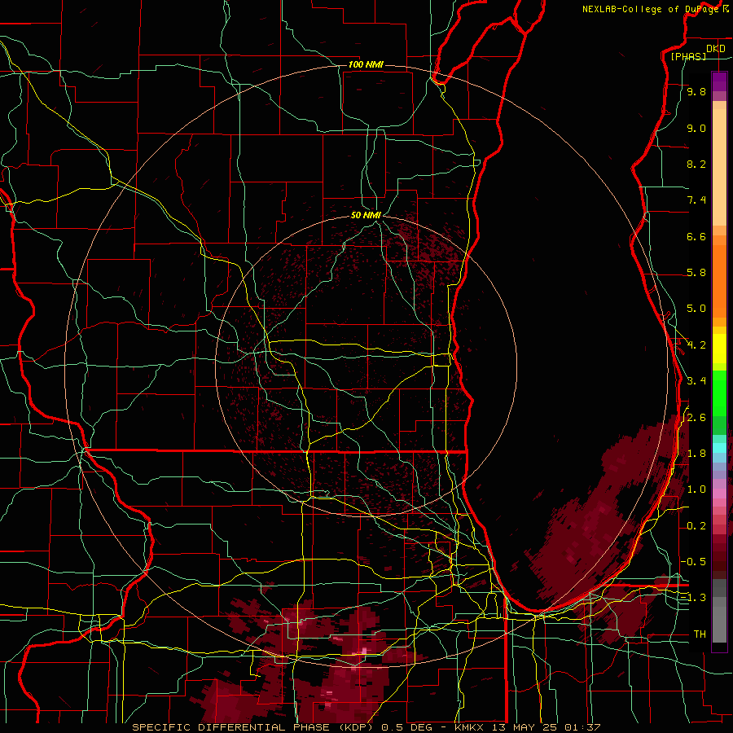Click the TH threshold label

(700, 634)
